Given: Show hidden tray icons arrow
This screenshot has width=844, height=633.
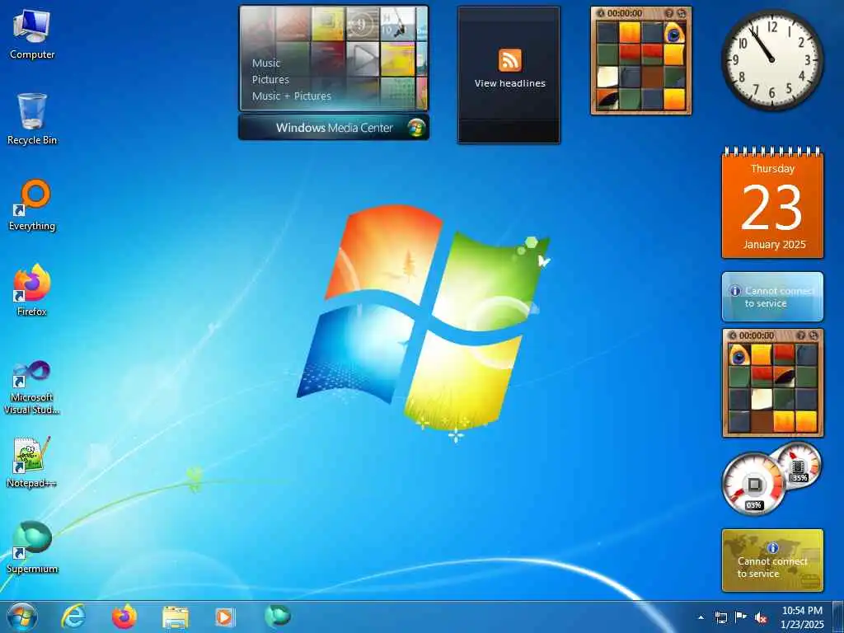Looking at the screenshot, I should point(701,617).
